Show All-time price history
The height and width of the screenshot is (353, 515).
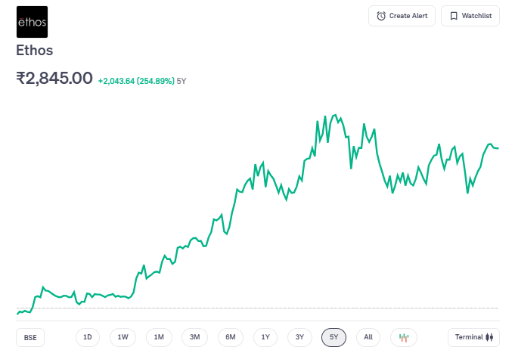(368, 337)
